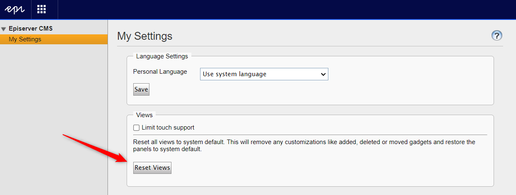Click the Views group legend
Viewport: 516px width, 195px height.
click(x=144, y=115)
